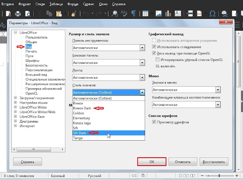Image resolution: width=243 pixels, height=180 pixels.
Task: Click the Spelling check Abc icon
Action: click(x=124, y=14)
